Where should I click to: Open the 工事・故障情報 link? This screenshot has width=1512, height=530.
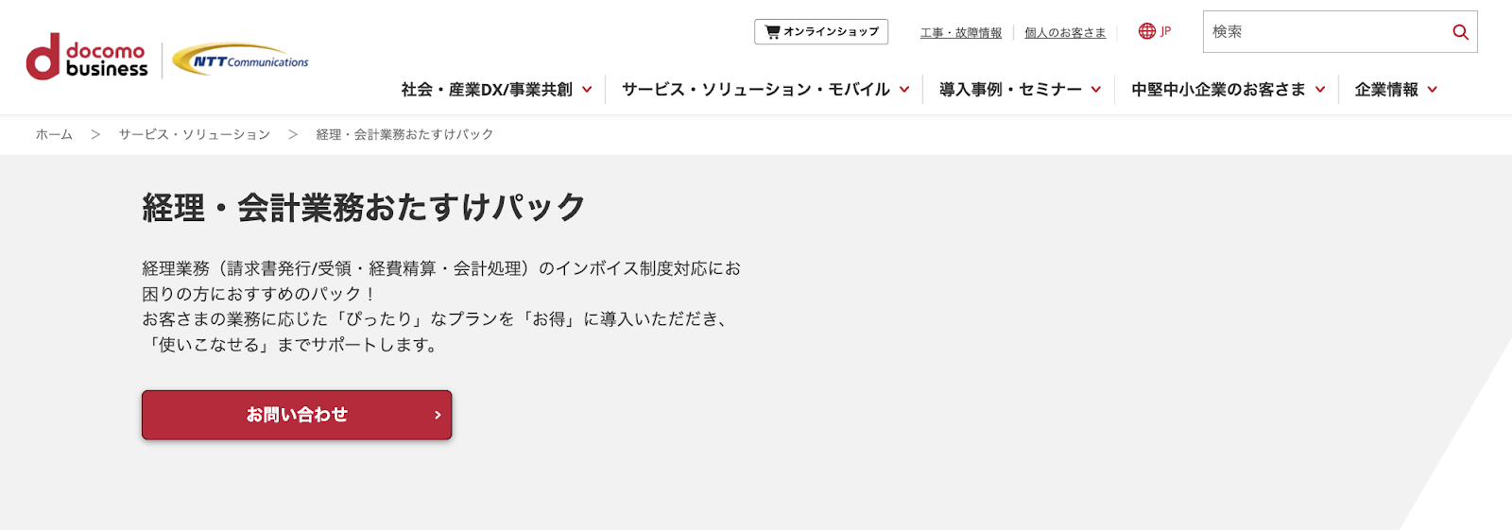(x=961, y=33)
